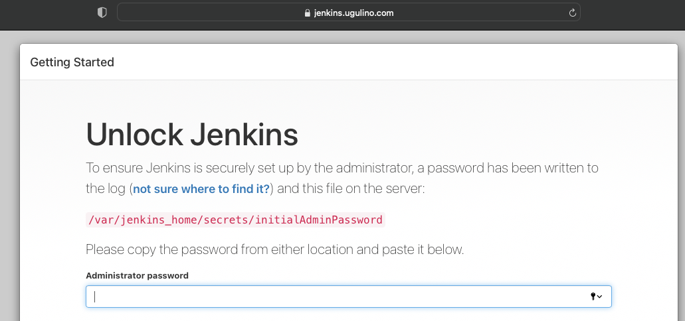Open the 'not sure where to find it?' link
The width and height of the screenshot is (685, 321).
coord(201,189)
